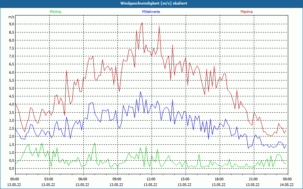The image size is (303, 189).
Task: Click the 18:00 time axis label
Action: coord(219,179)
